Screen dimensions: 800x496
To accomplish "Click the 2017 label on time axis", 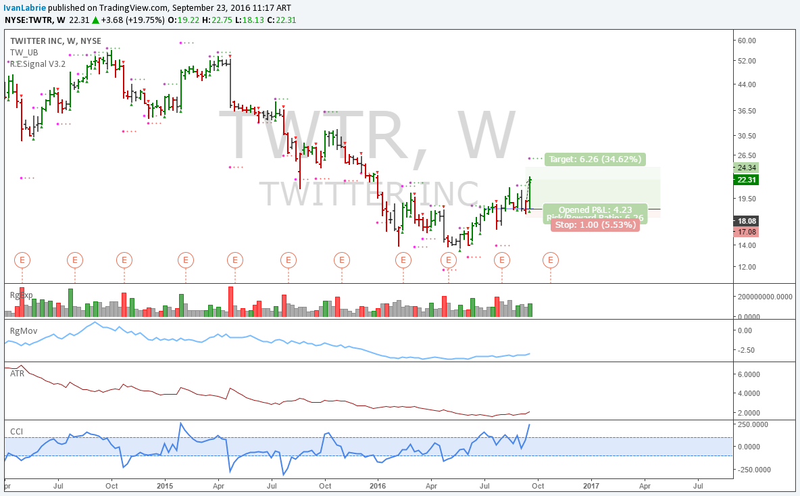I will [x=591, y=486].
